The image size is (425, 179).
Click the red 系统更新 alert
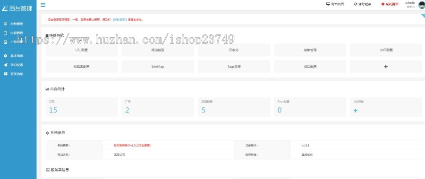coord(390,4)
